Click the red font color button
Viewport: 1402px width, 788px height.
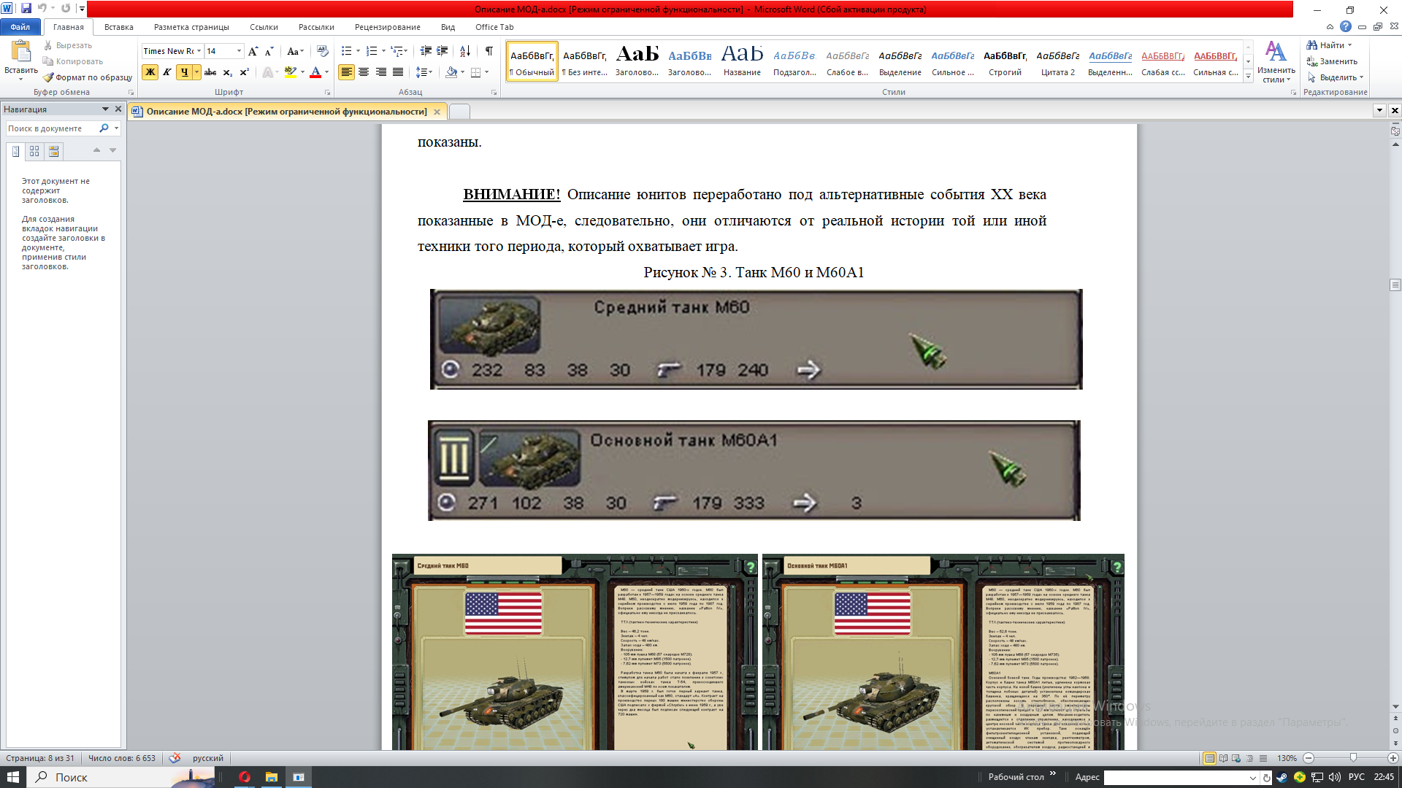pyautogui.click(x=315, y=72)
